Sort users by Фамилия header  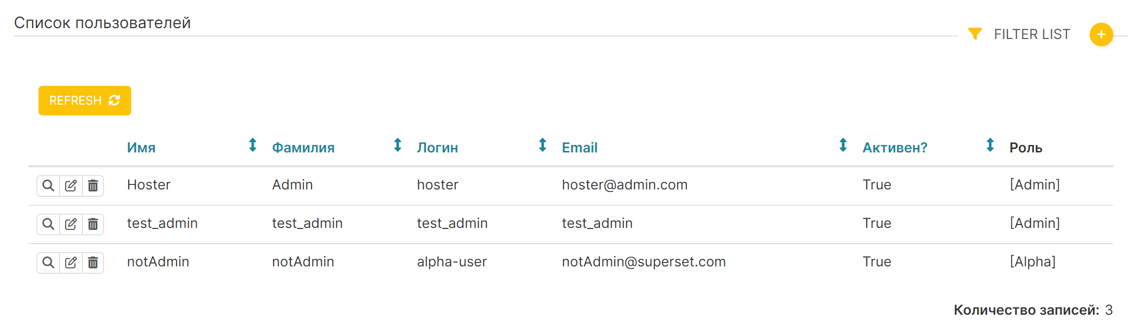[303, 148]
